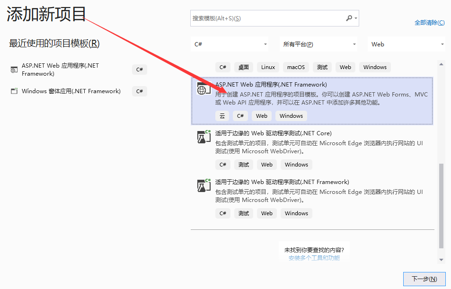Click the 云 tag on ASP.NET template
Screen dimensions: 451x289
222,116
